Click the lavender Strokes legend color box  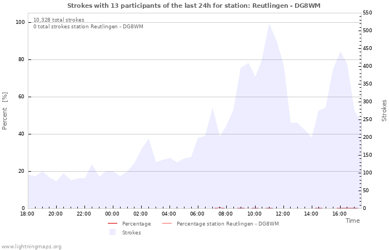pyautogui.click(x=113, y=232)
